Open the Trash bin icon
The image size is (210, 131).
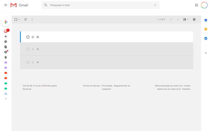click(6, 57)
